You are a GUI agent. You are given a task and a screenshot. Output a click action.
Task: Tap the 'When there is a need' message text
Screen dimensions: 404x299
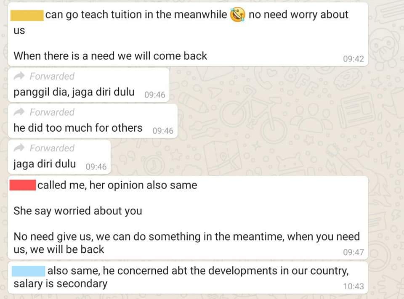point(110,56)
